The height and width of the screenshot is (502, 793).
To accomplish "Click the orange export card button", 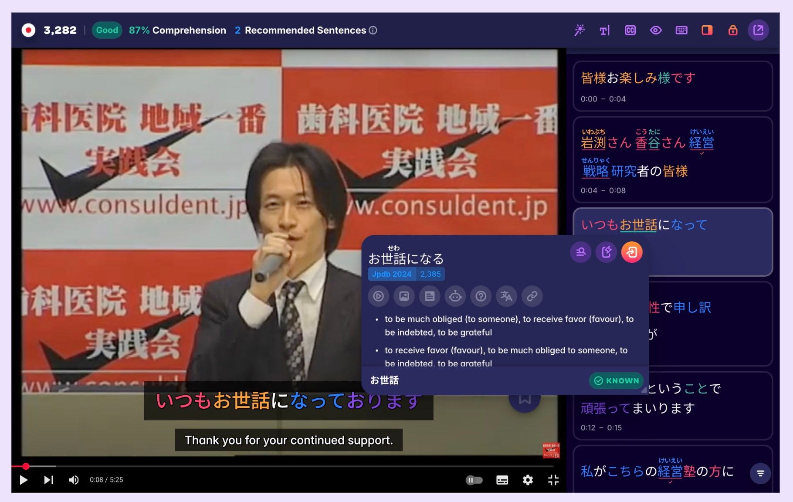I will (632, 252).
